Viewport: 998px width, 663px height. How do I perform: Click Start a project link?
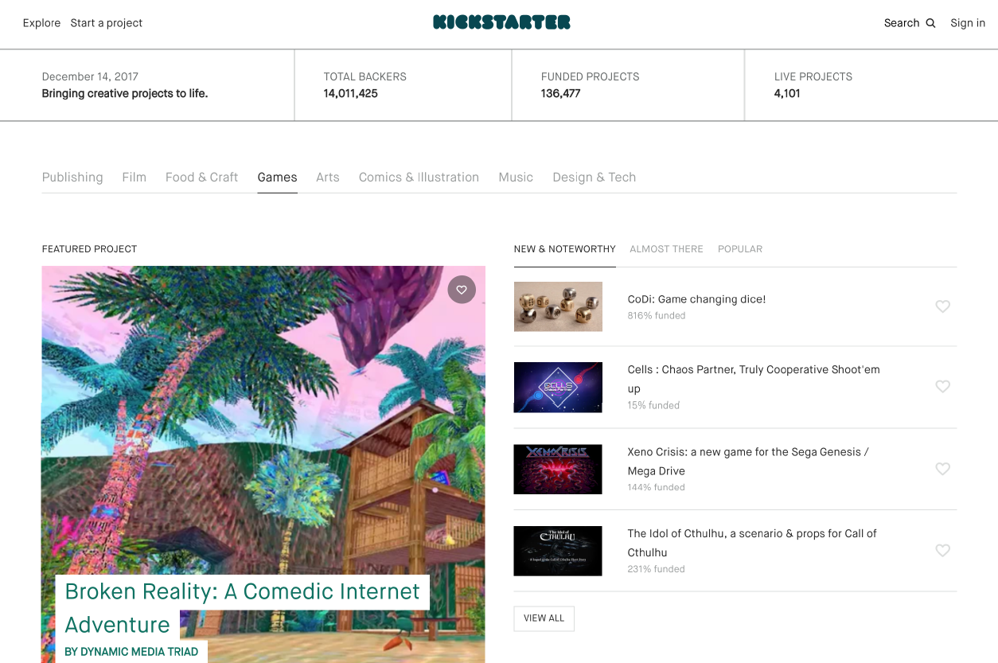pos(107,23)
